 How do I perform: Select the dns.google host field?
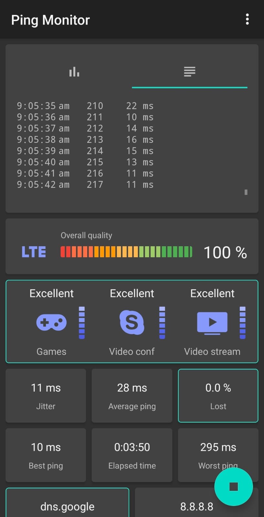tap(67, 506)
